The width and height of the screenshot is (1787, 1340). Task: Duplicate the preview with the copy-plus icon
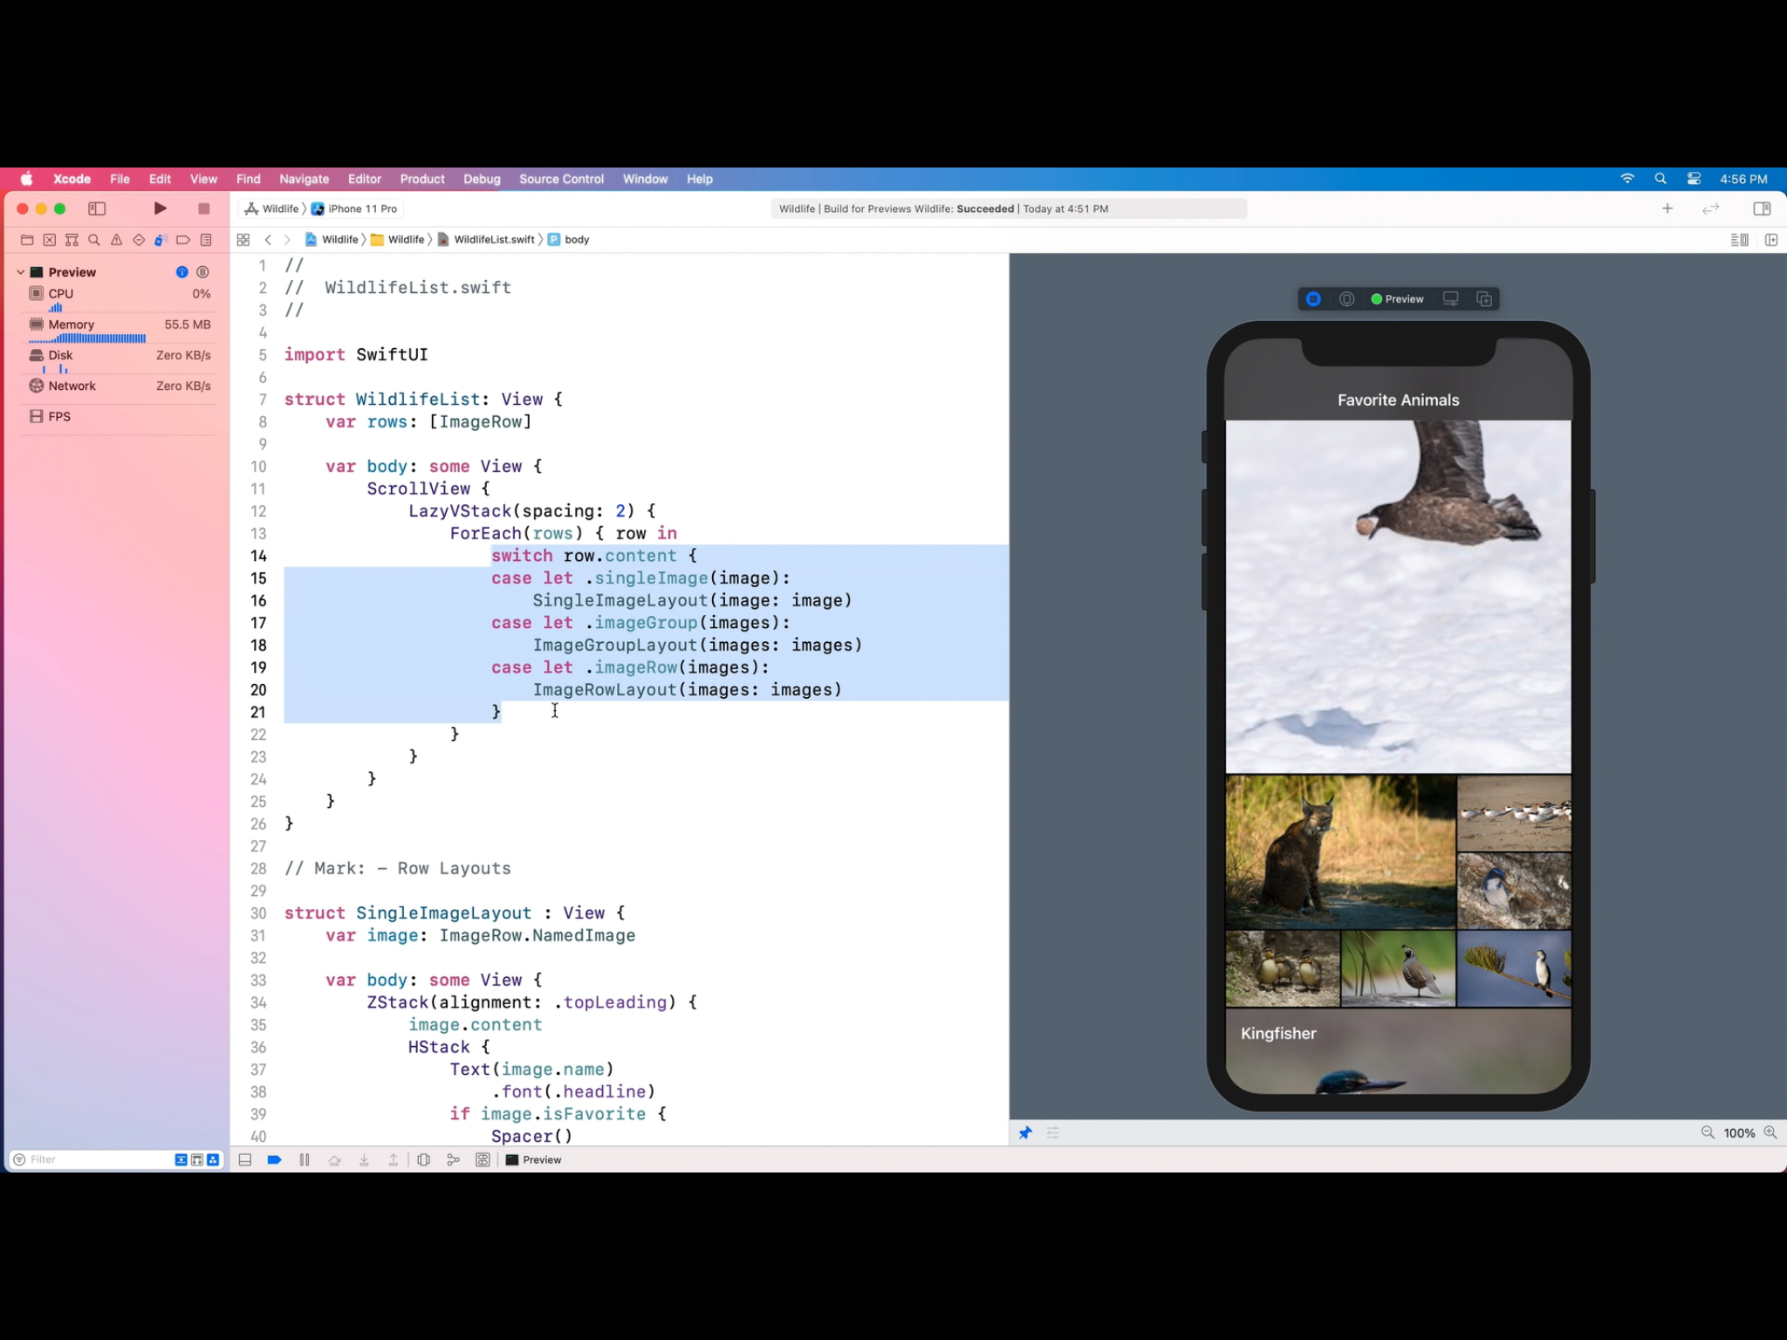tap(1484, 299)
